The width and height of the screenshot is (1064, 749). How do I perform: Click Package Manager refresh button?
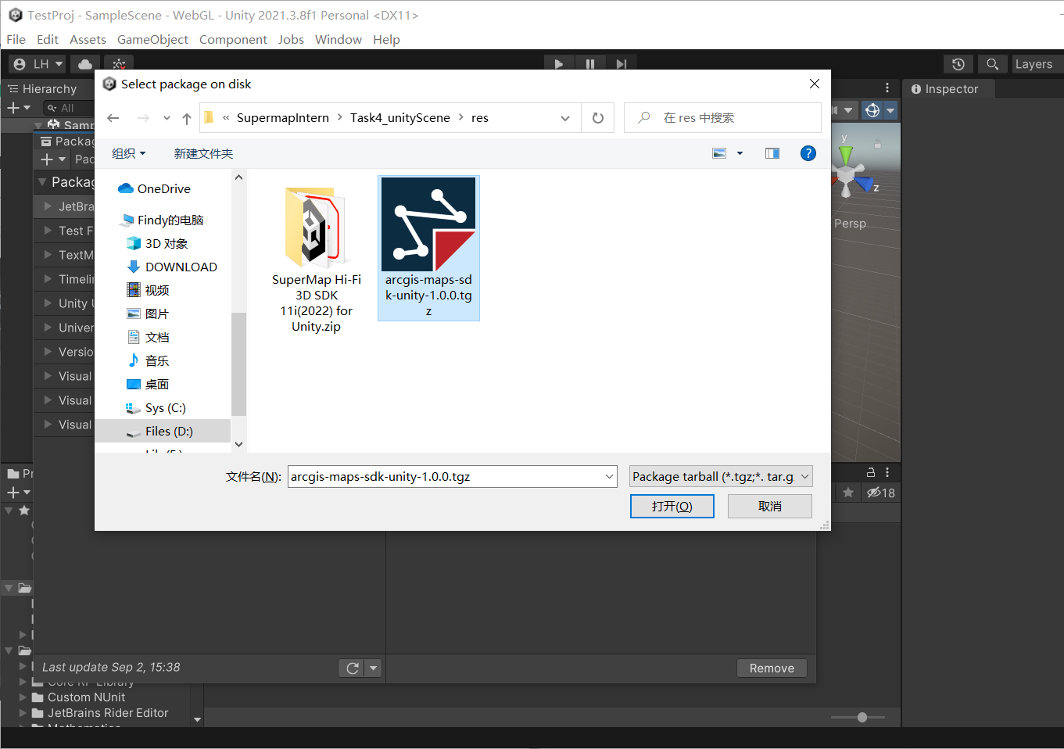click(352, 668)
